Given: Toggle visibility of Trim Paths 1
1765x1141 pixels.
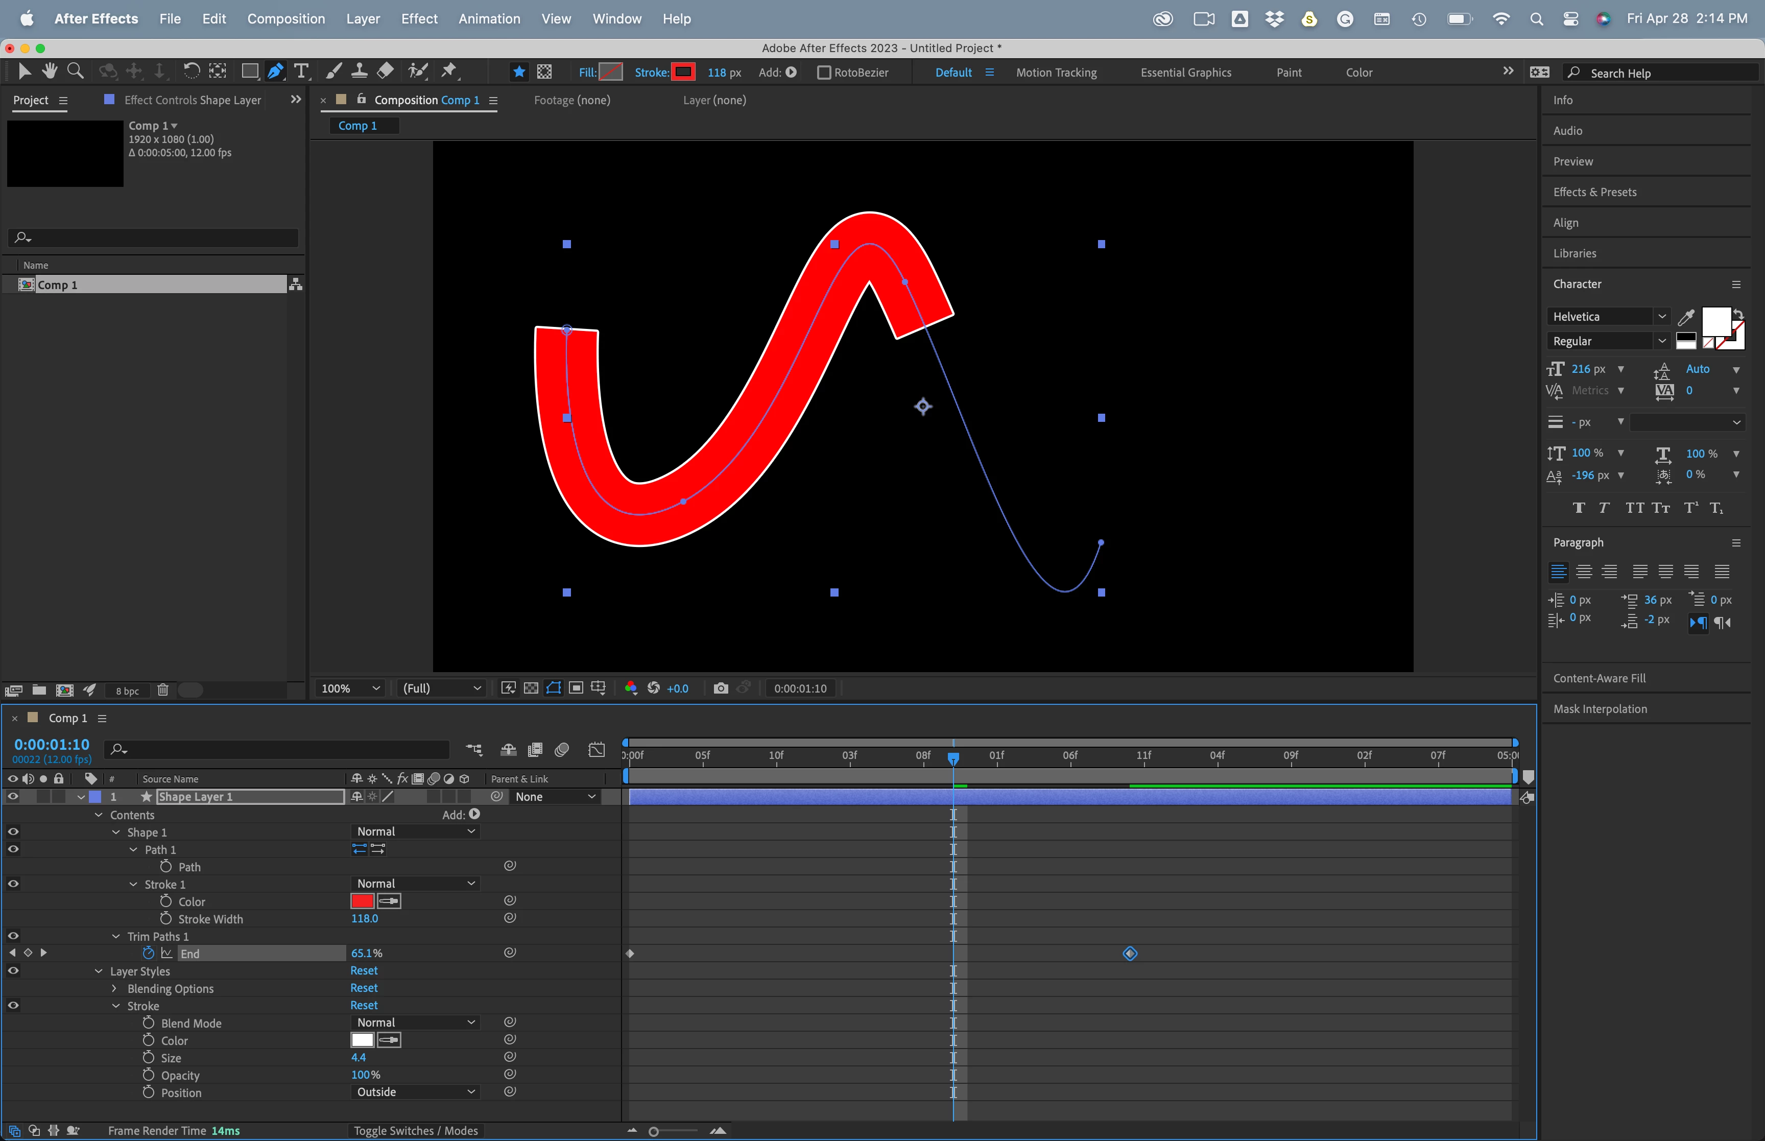Looking at the screenshot, I should pyautogui.click(x=13, y=936).
